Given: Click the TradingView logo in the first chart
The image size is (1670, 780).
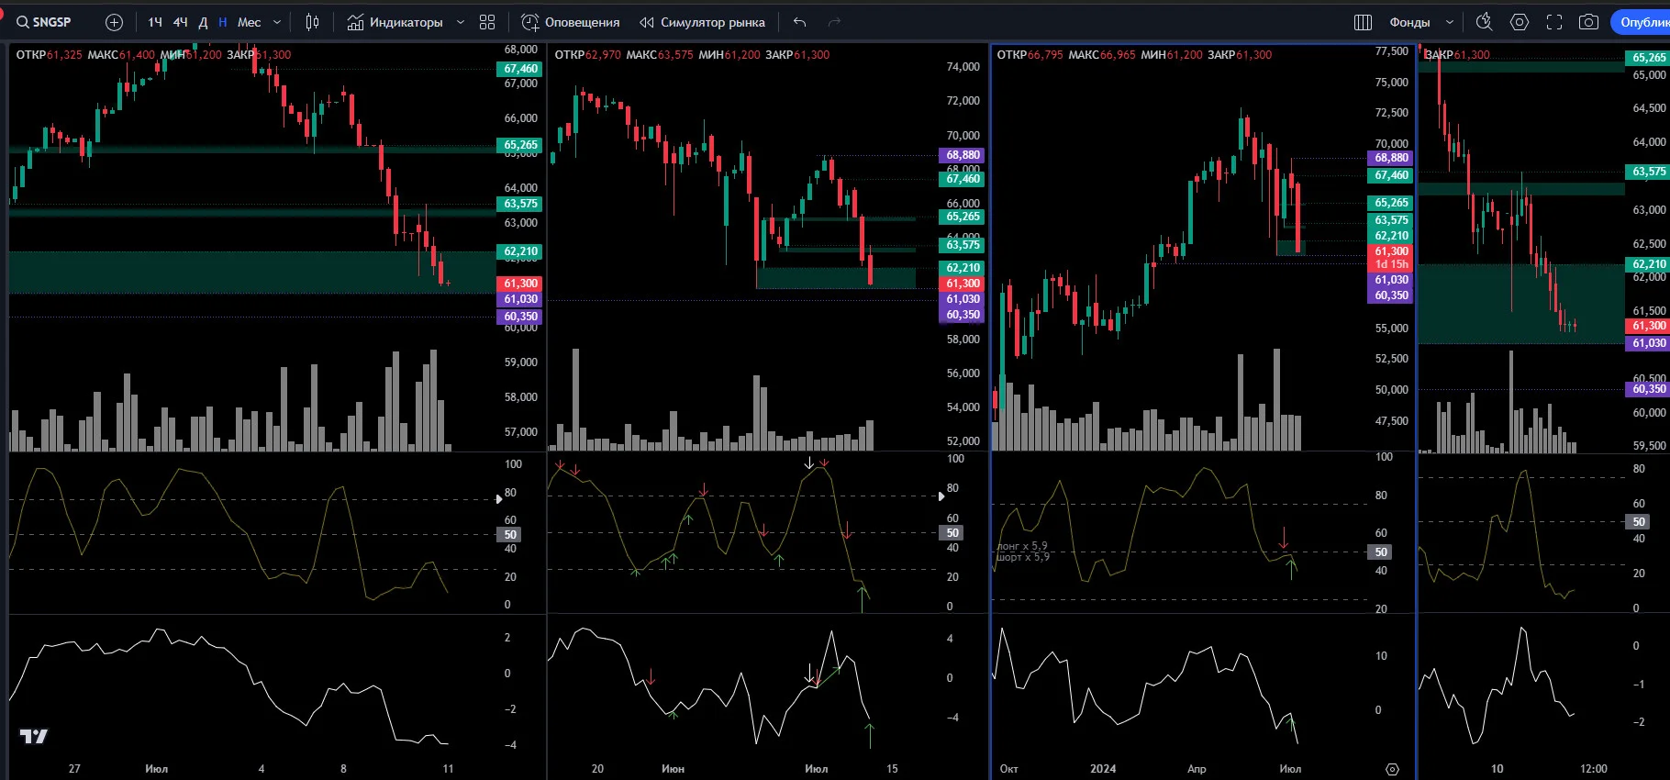Looking at the screenshot, I should click(34, 736).
